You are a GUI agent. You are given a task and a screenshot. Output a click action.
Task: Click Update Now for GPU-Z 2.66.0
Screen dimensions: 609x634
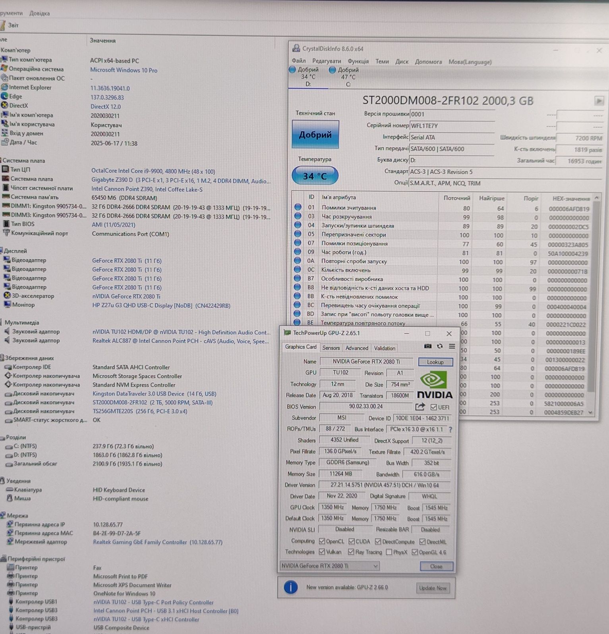pos(433,588)
